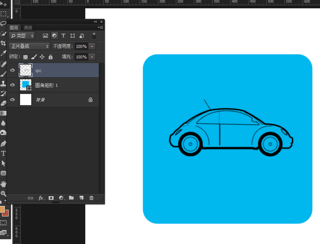Switch to the 通道 tab
Image resolution: width=320 pixels, height=244 pixels.
28,27
